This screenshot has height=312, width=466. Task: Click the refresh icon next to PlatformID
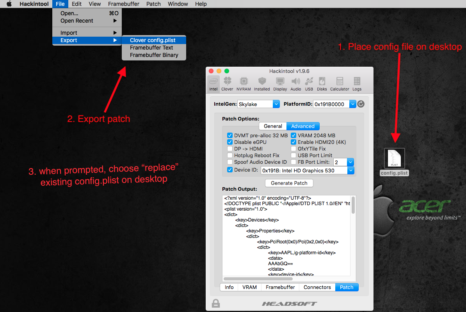click(361, 104)
